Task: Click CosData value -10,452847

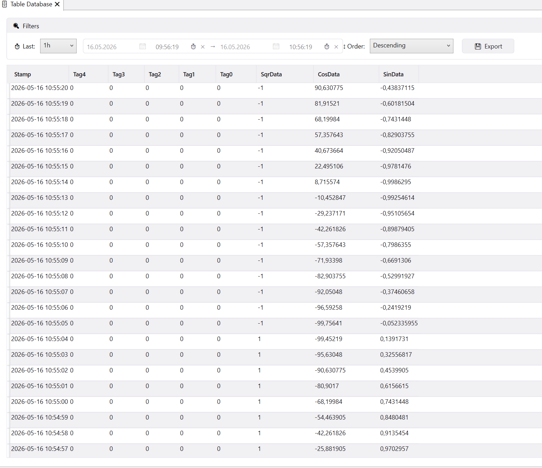Action: coord(330,198)
